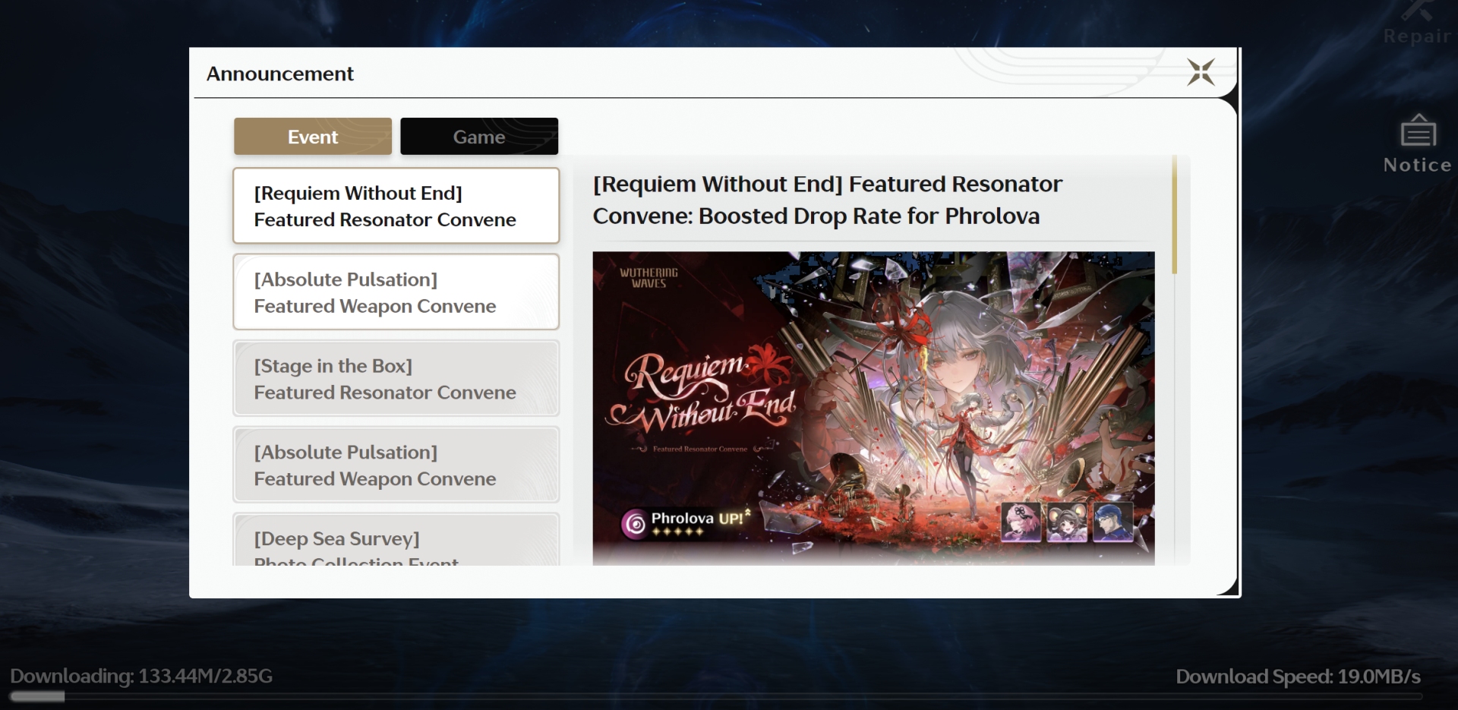Screen dimensions: 1458x710
Task: Open second Absolute Pulsation Featured Weapon Convene entry
Action: tap(396, 465)
